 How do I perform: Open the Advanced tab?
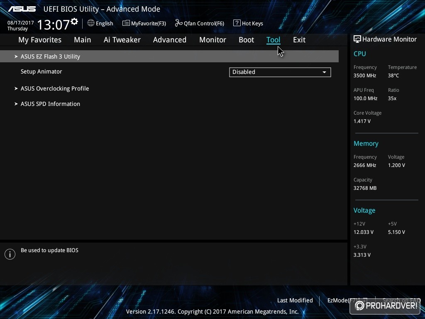click(170, 40)
